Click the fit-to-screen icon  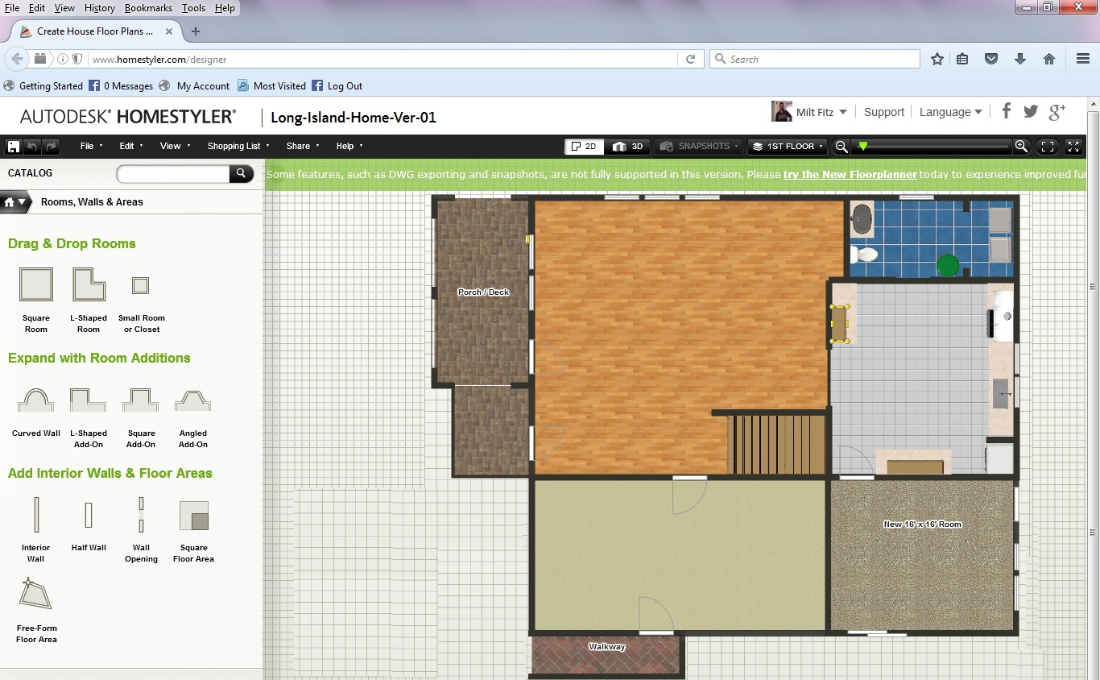tap(1048, 147)
